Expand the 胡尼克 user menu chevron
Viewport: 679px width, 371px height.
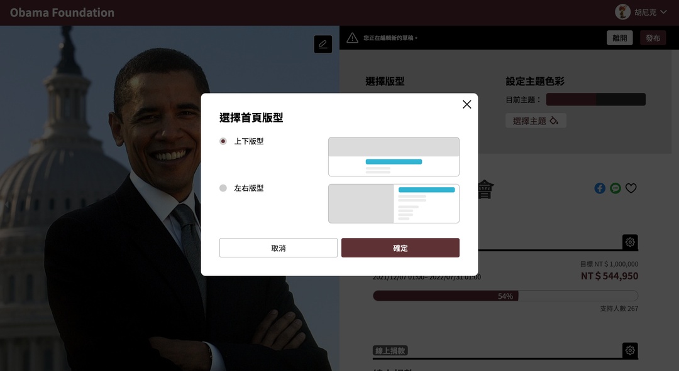coord(663,12)
